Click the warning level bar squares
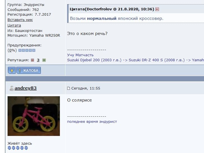 pyautogui.click(x=27, y=50)
